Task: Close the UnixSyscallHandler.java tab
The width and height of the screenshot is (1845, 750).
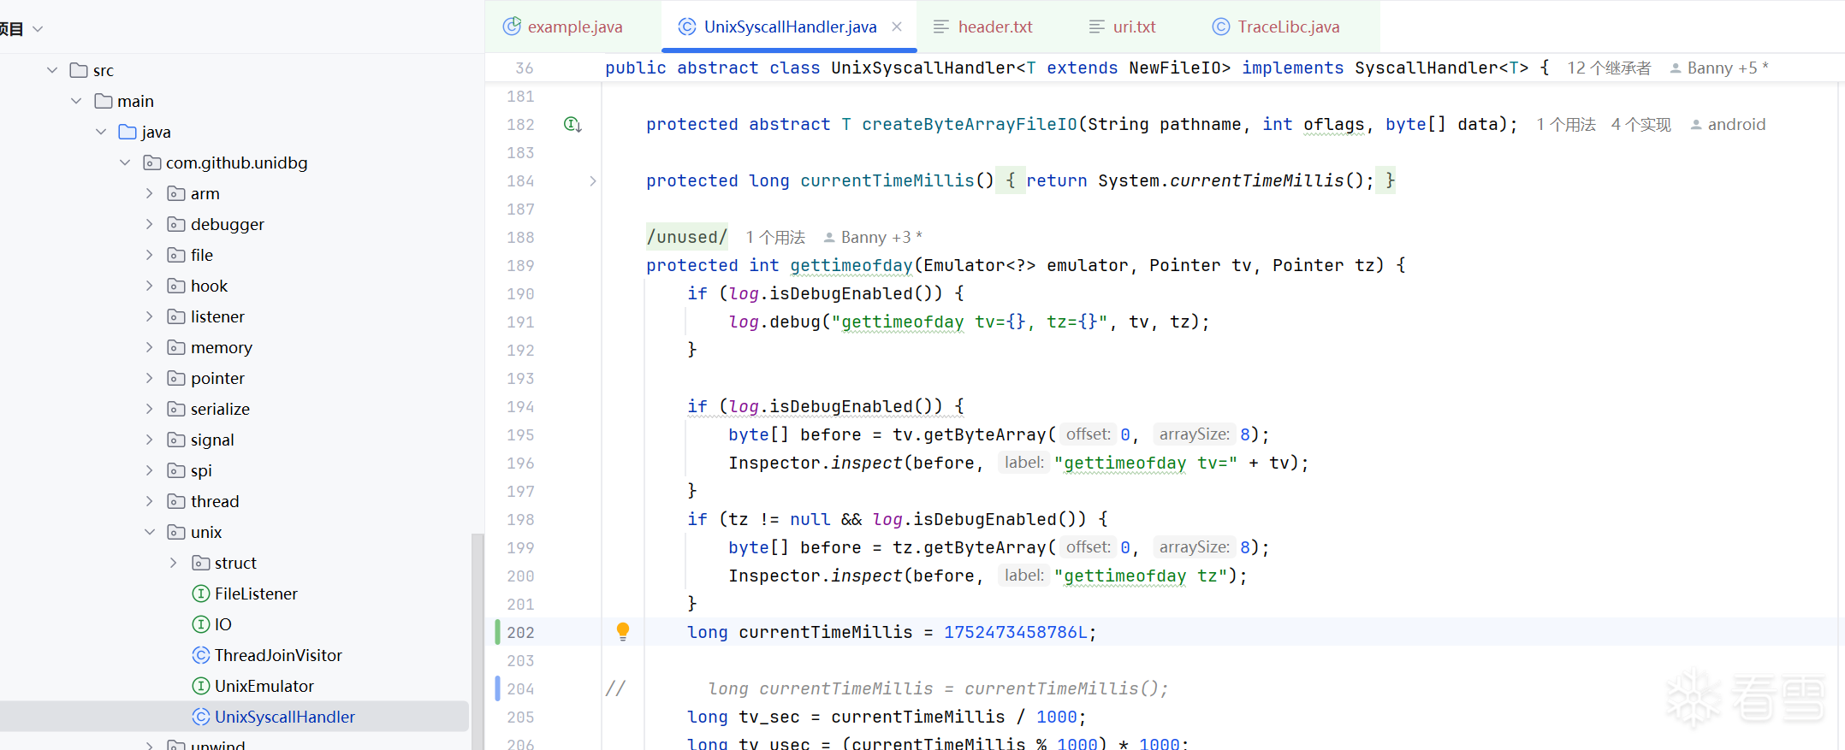Action: coord(897,27)
